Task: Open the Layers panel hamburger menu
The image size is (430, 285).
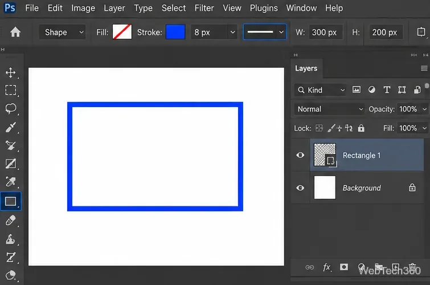Action: point(424,68)
